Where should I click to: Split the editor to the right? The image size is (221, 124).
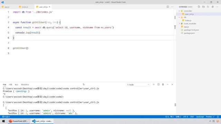[x=167, y=7]
